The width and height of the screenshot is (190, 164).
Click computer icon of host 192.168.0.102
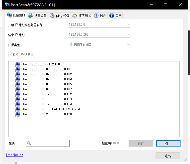coord(18,74)
